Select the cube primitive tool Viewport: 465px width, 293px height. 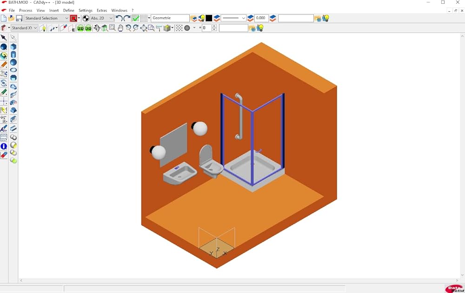13,47
